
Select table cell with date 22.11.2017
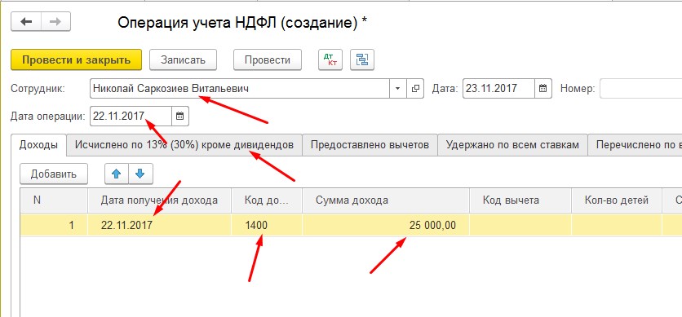pyautogui.click(x=160, y=225)
